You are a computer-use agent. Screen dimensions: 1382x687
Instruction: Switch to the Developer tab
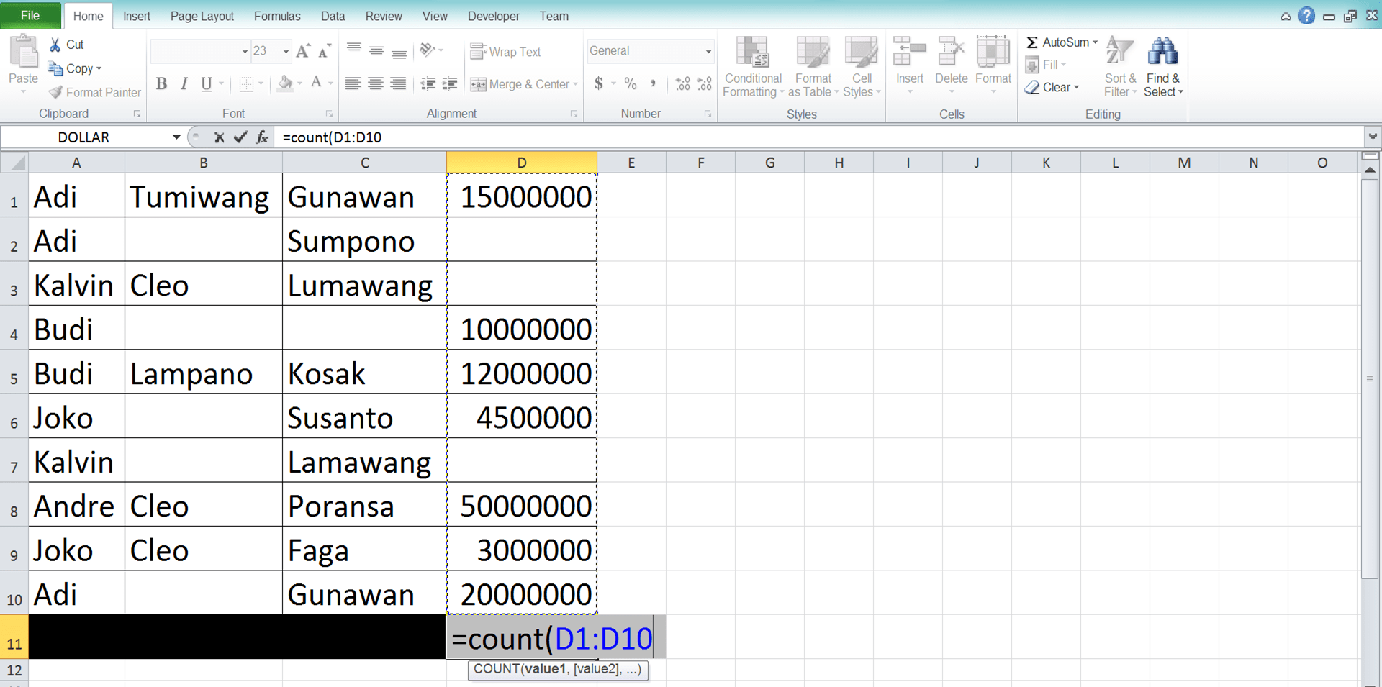pos(493,16)
